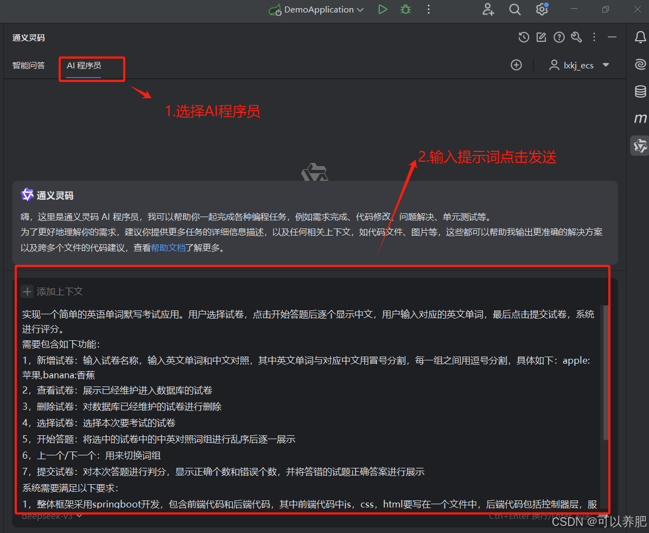Viewport: 649px width, 533px height.
Task: Open the help question mark icon
Action: pos(559,37)
